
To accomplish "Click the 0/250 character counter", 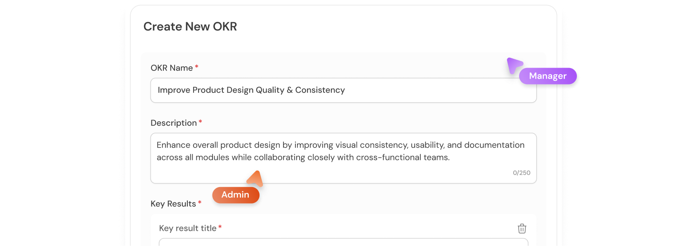I will (522, 173).
